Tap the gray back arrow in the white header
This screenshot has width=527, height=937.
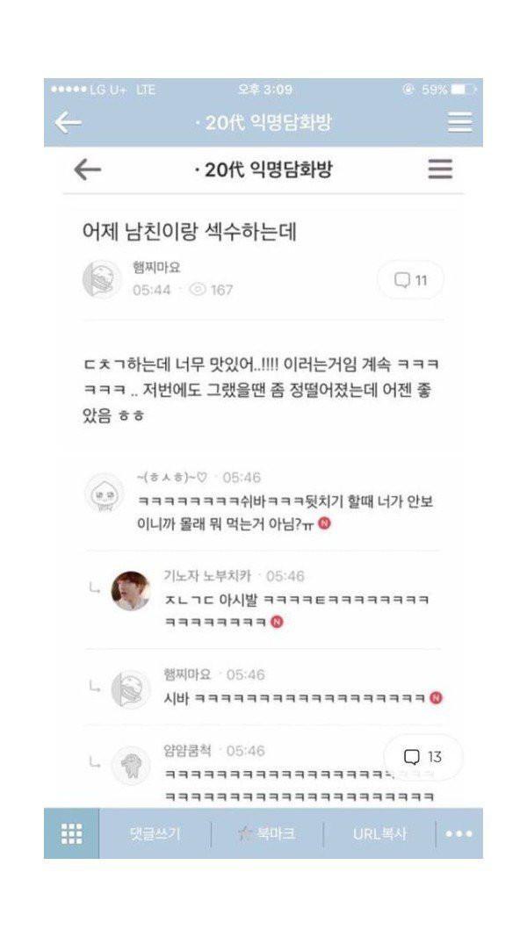pos(87,169)
